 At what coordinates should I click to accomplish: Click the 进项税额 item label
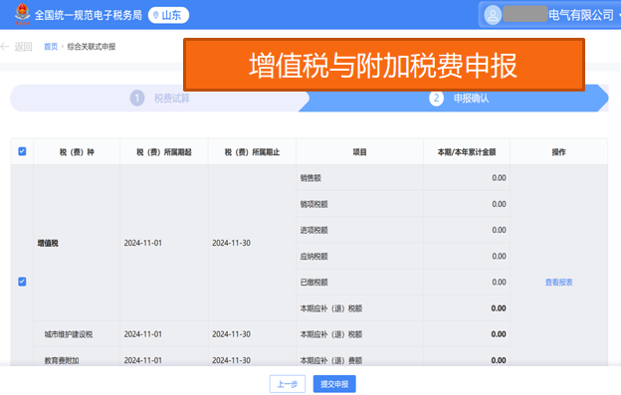(314, 231)
